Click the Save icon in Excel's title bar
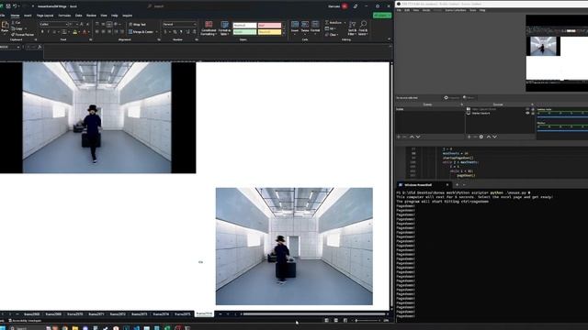The width and height of the screenshot is (588, 330). (8, 6)
